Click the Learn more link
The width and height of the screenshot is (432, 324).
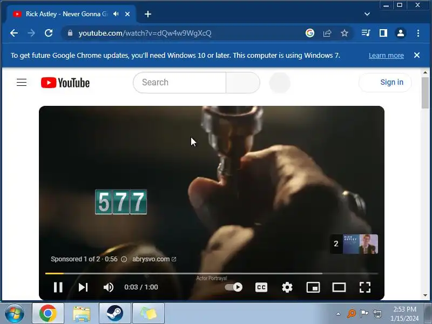[x=386, y=56]
